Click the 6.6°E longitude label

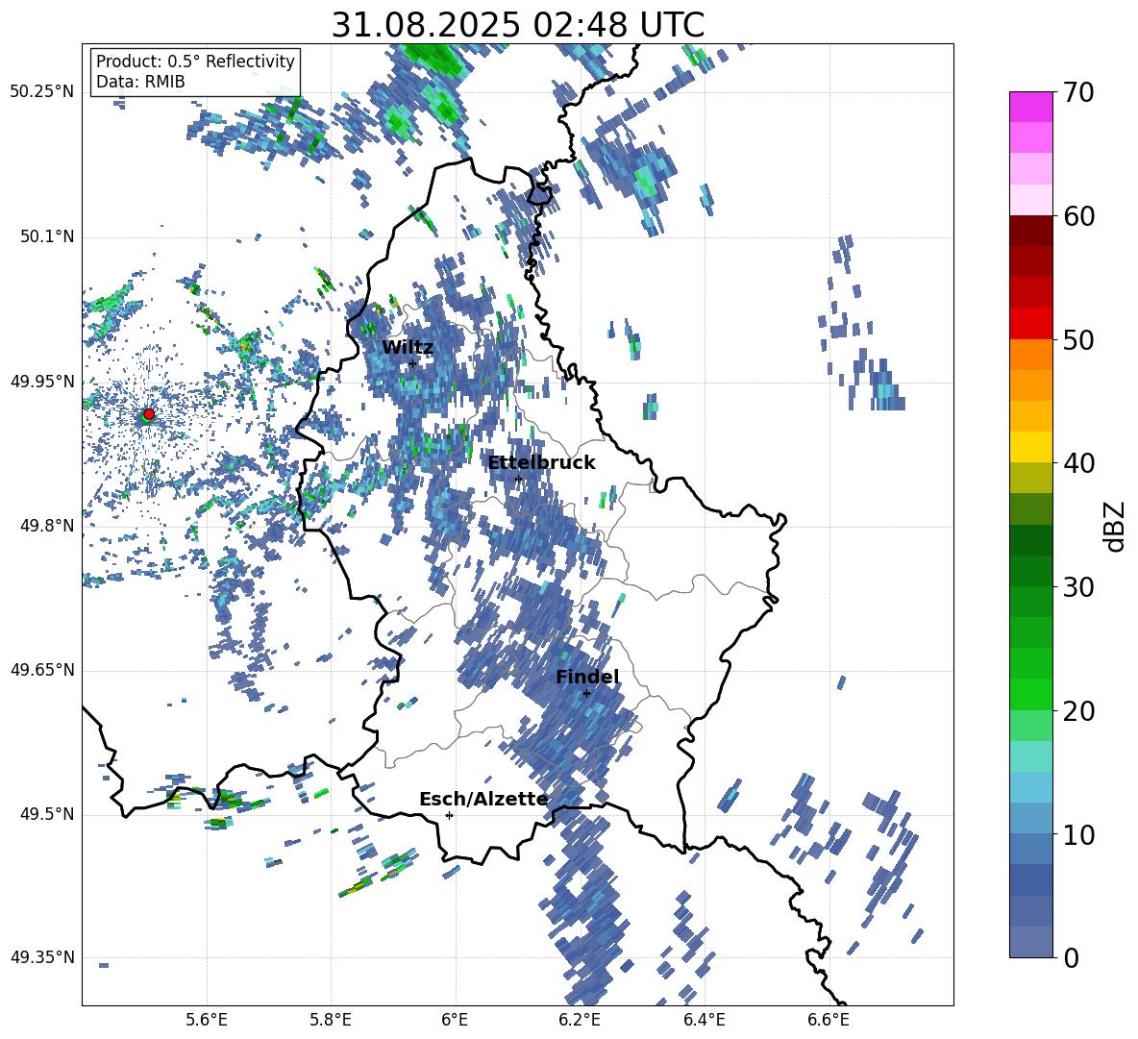pos(829,1020)
